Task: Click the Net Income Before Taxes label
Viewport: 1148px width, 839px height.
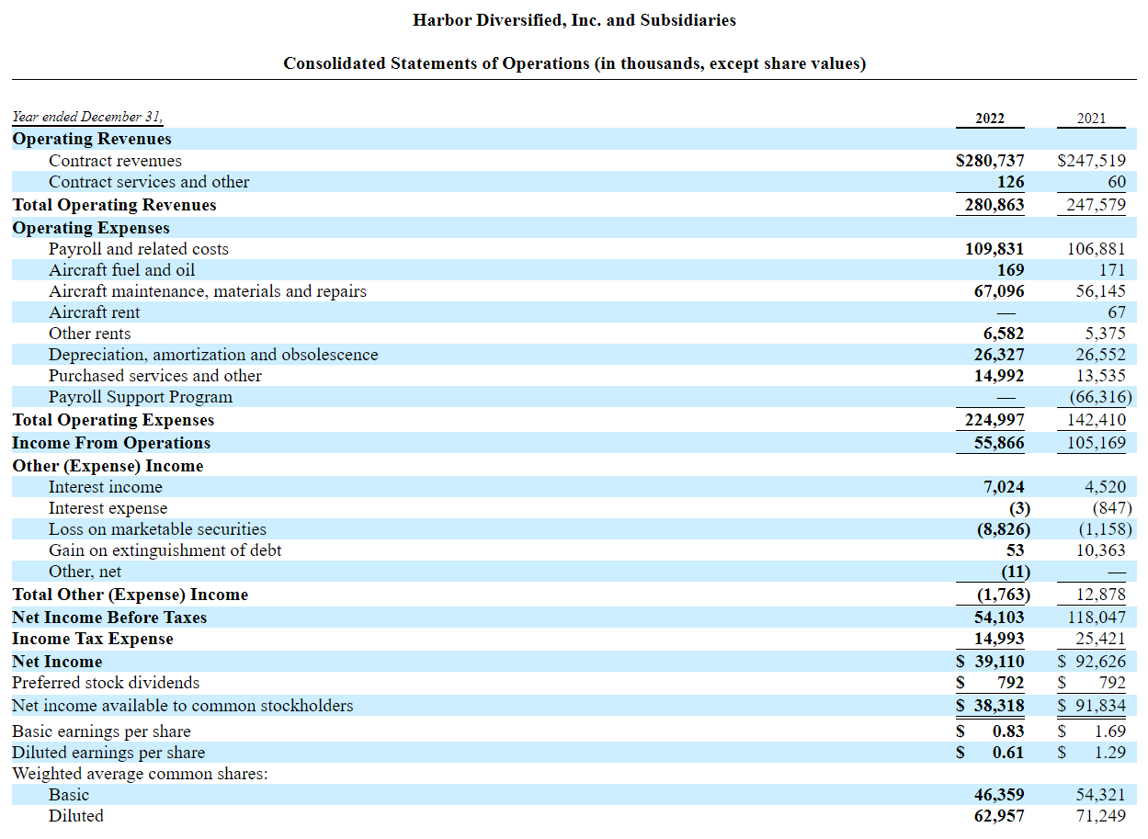Action: pyautogui.click(x=109, y=618)
